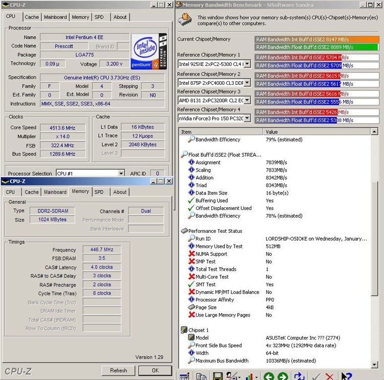Click the CAS# Latency 4.0 clocks value
Viewport: 384px width, 380px height.
click(102, 267)
